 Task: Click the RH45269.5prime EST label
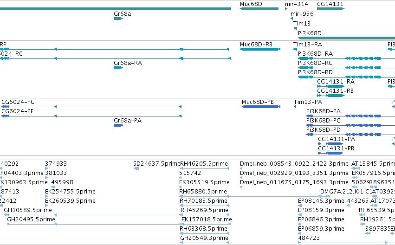pos(205,210)
